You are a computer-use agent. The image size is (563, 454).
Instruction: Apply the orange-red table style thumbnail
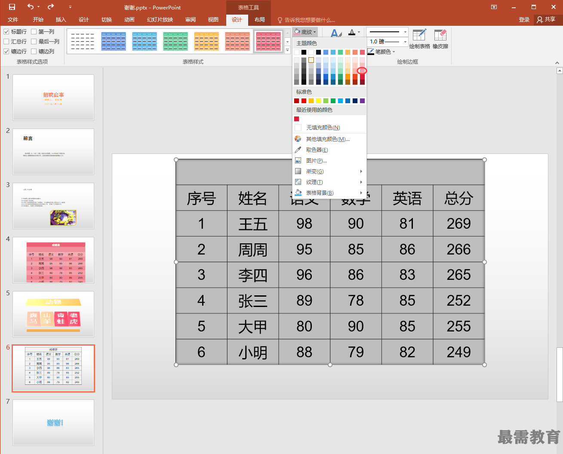(237, 41)
